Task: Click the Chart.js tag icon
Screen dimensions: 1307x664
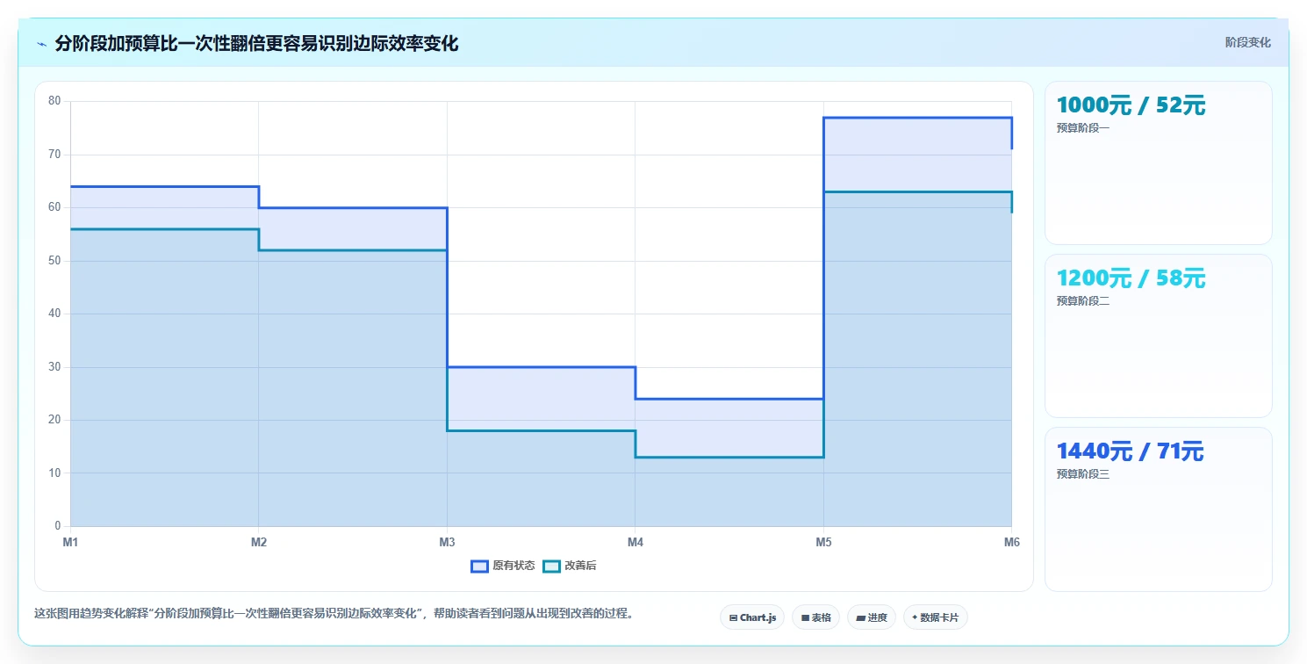Action: pos(733,617)
